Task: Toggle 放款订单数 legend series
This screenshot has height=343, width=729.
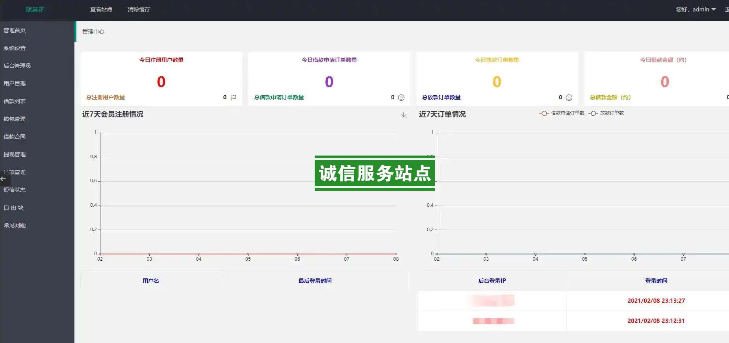Action: (607, 113)
